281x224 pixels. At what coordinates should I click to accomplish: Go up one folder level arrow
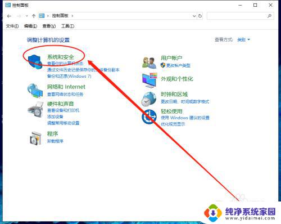point(34,16)
